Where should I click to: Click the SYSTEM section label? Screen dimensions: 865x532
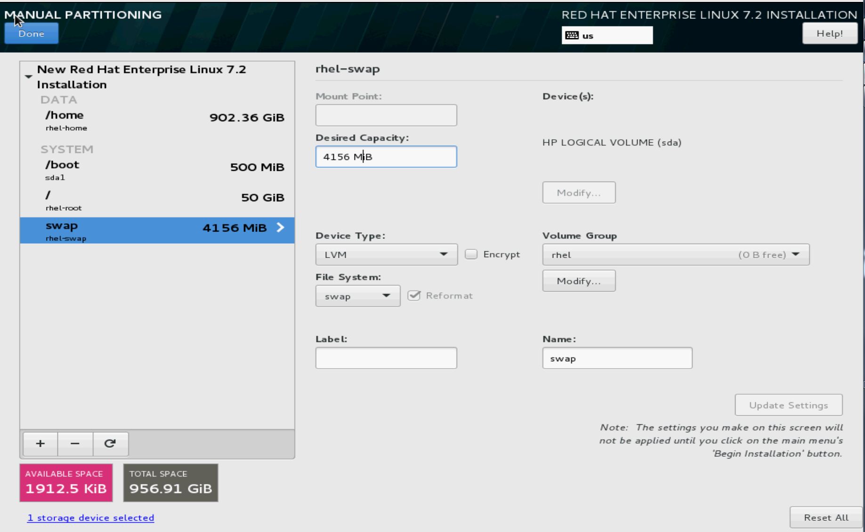click(67, 149)
